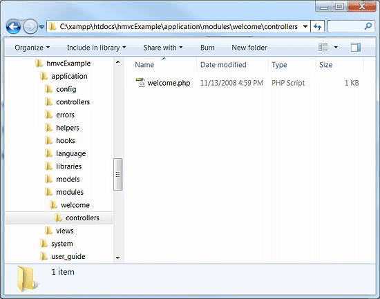Screen dimensions: 380x299
Task: Select controllers folder under welcome
Action: [x=82, y=218]
